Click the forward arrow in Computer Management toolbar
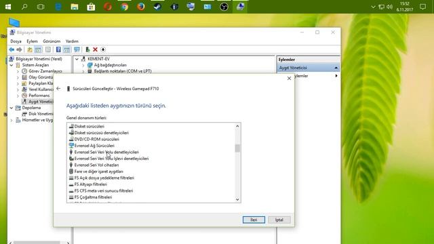434x244 pixels. (19, 49)
